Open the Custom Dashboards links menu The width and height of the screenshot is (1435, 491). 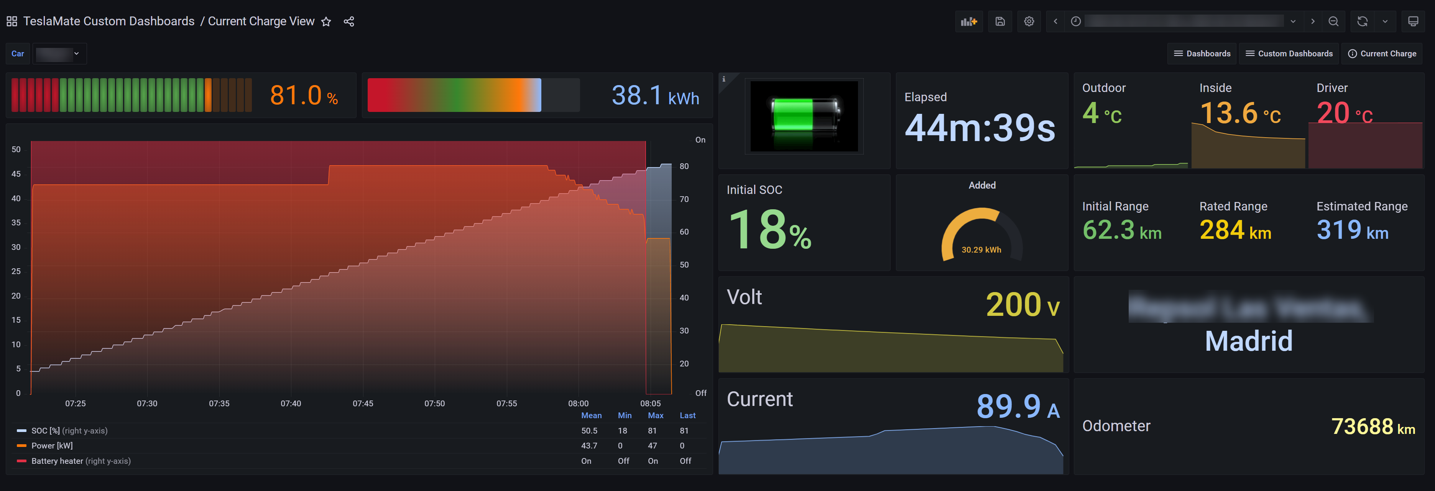(x=1289, y=53)
